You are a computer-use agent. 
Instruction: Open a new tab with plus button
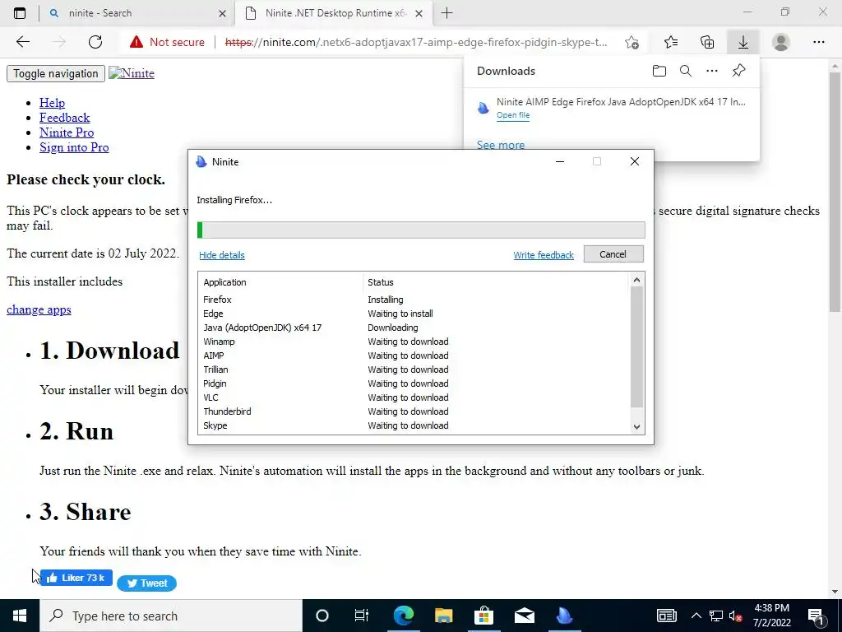446,13
